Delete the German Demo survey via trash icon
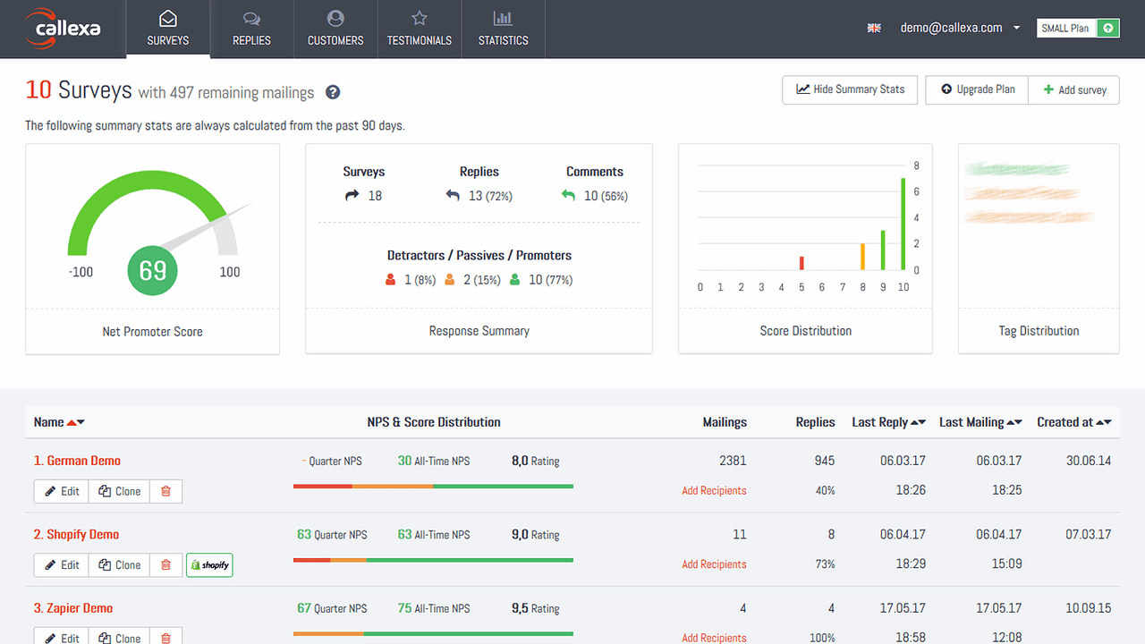Screen dimensions: 1145x644 tap(165, 491)
